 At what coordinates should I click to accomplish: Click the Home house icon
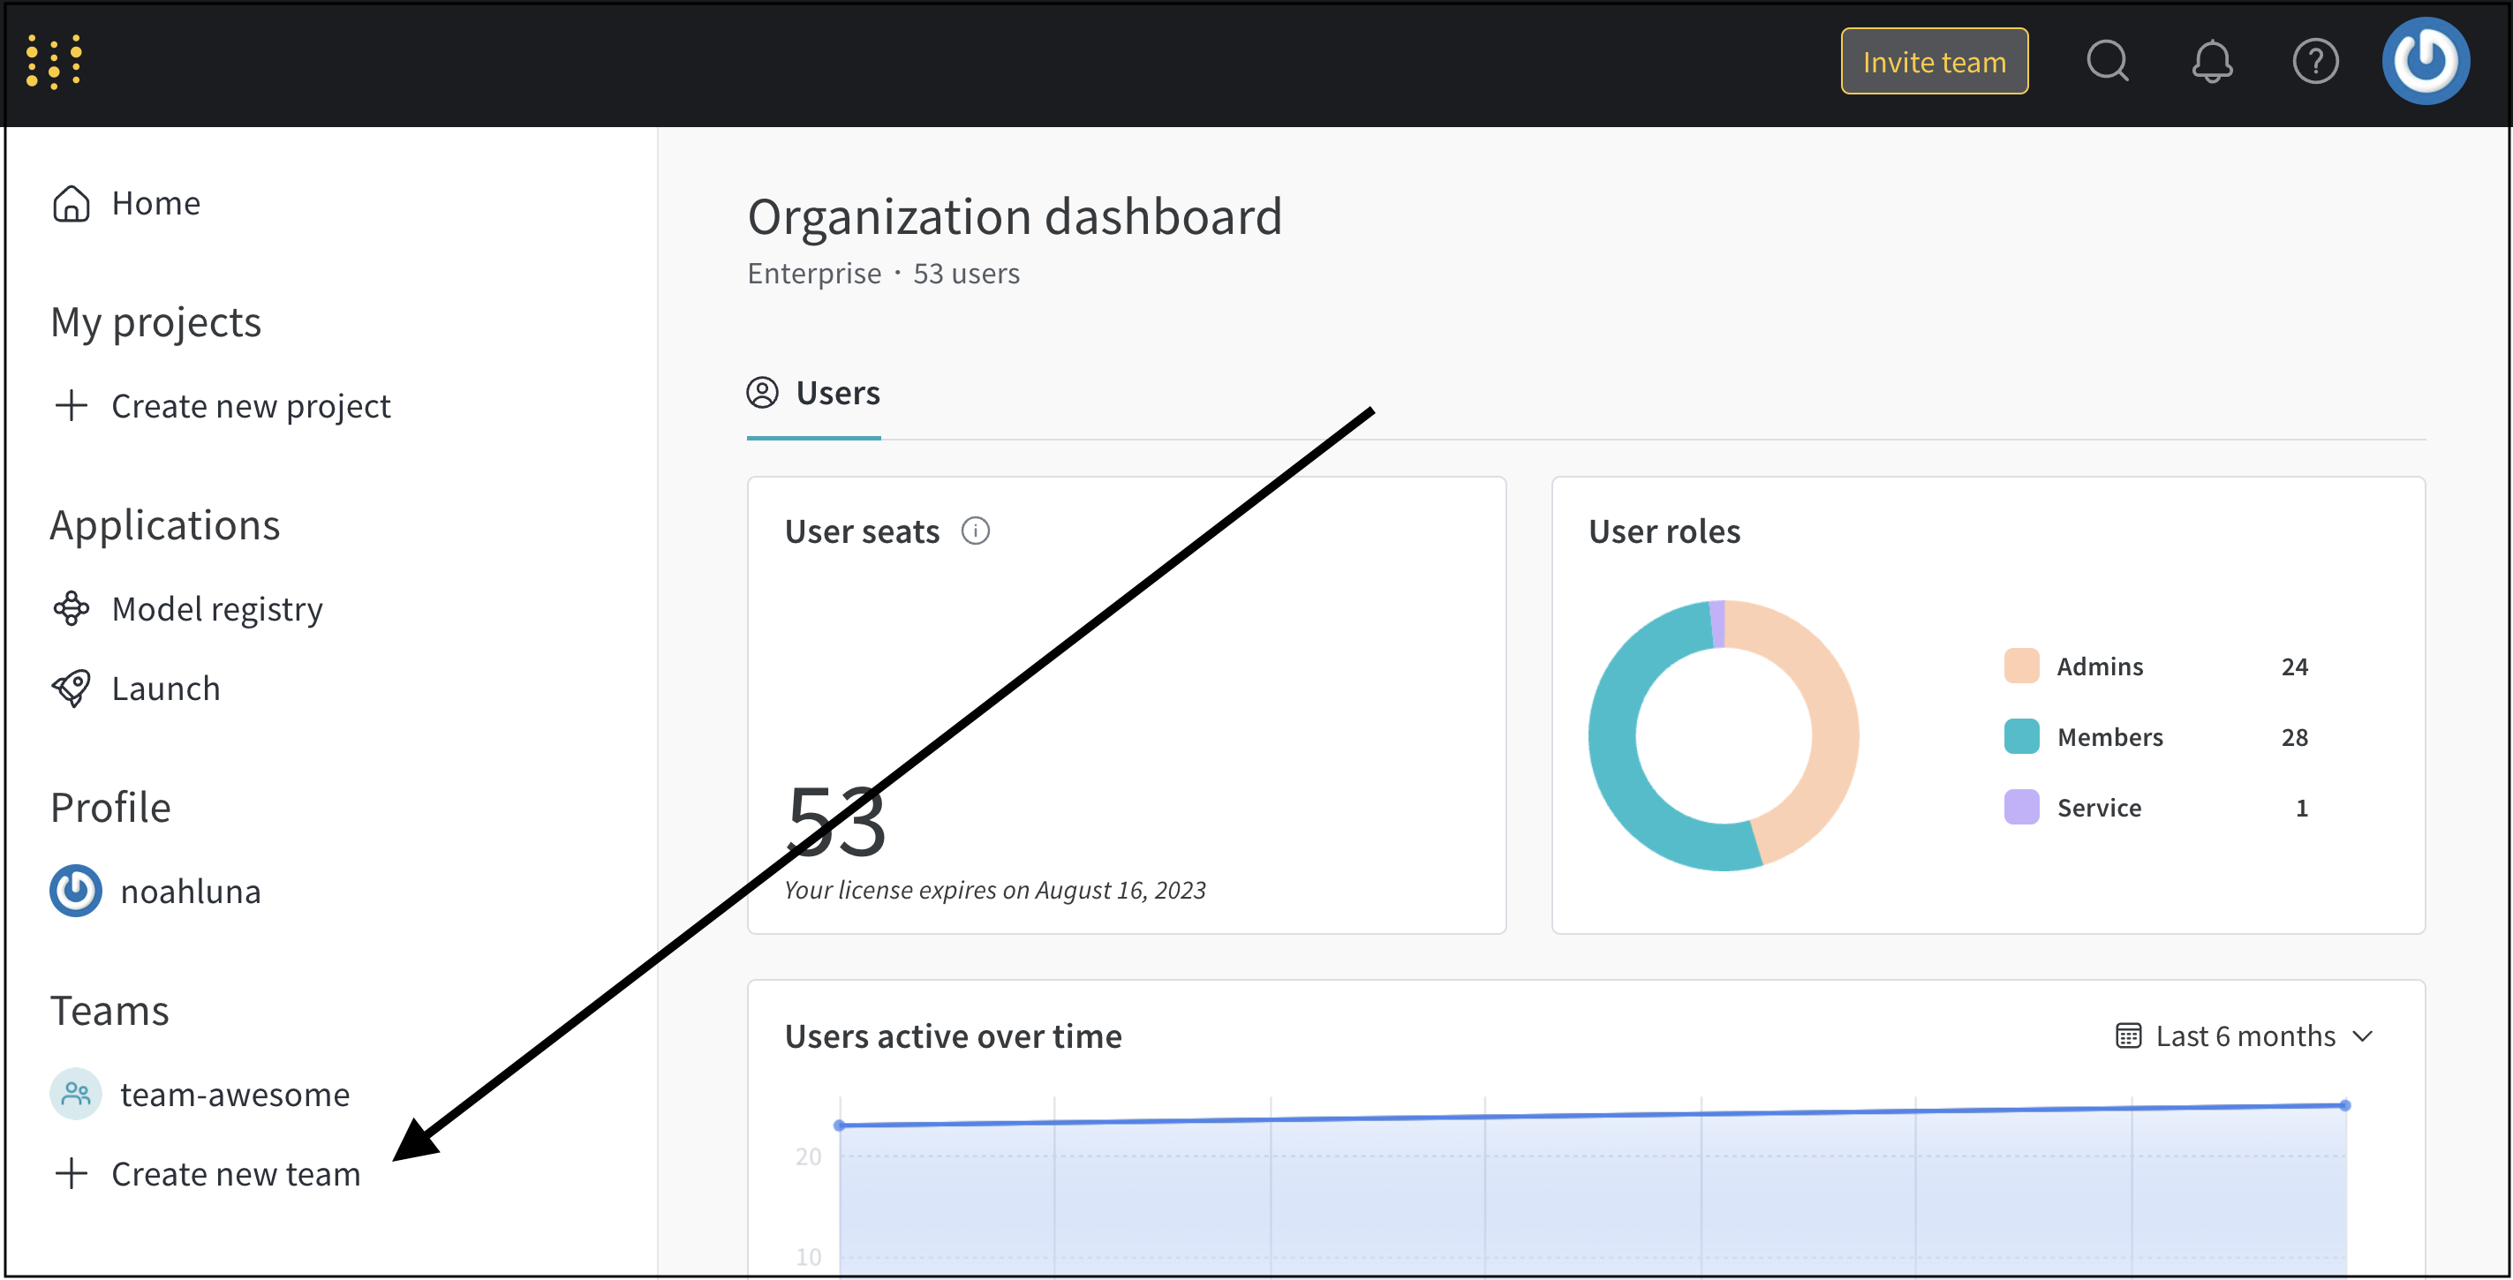tap(72, 203)
